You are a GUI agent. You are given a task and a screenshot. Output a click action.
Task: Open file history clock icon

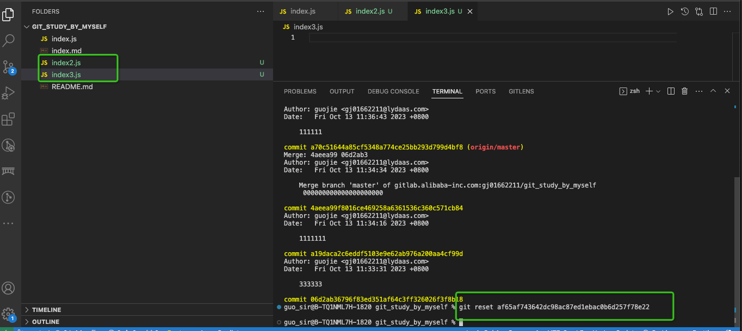click(x=685, y=11)
